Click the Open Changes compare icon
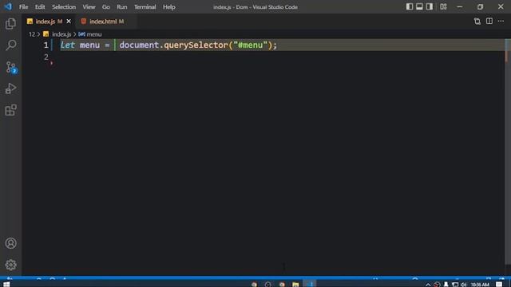 tap(477, 22)
